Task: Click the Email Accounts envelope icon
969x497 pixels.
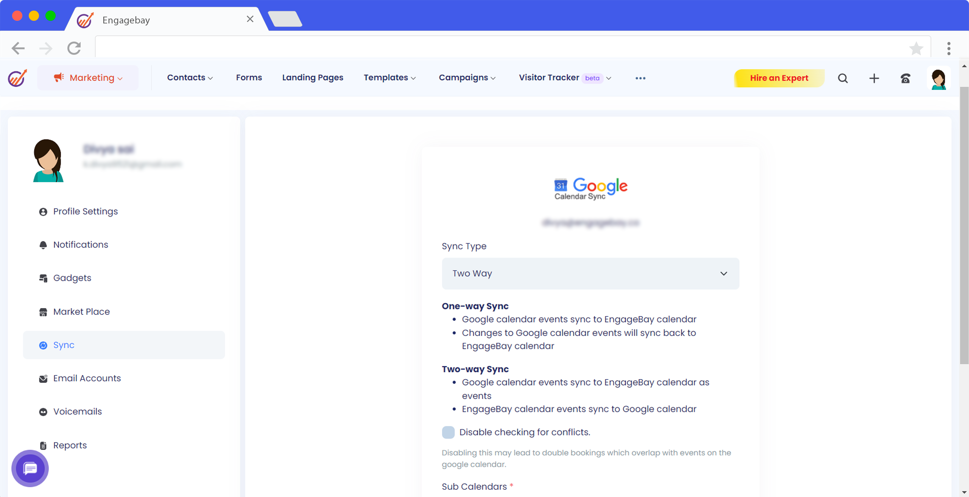Action: [x=43, y=378]
